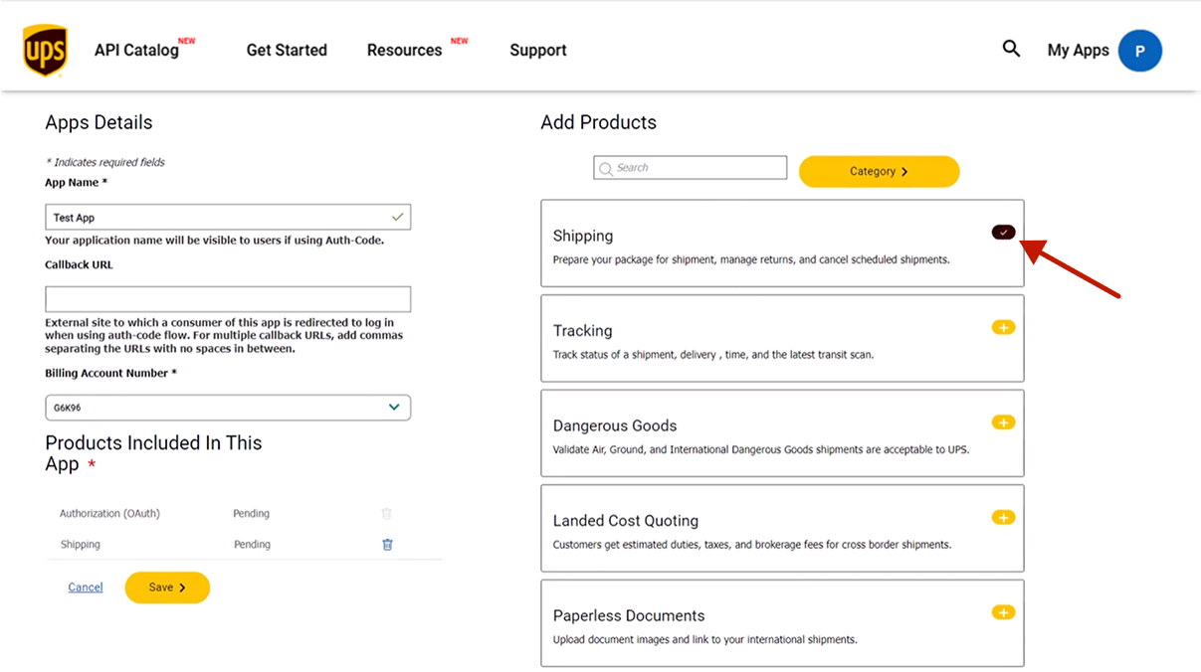Viewport: 1201px width, 672px height.
Task: Open the Category filter button
Action: click(x=879, y=171)
